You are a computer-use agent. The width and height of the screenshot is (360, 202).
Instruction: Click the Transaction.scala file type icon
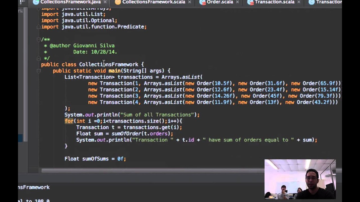(x=250, y=2)
